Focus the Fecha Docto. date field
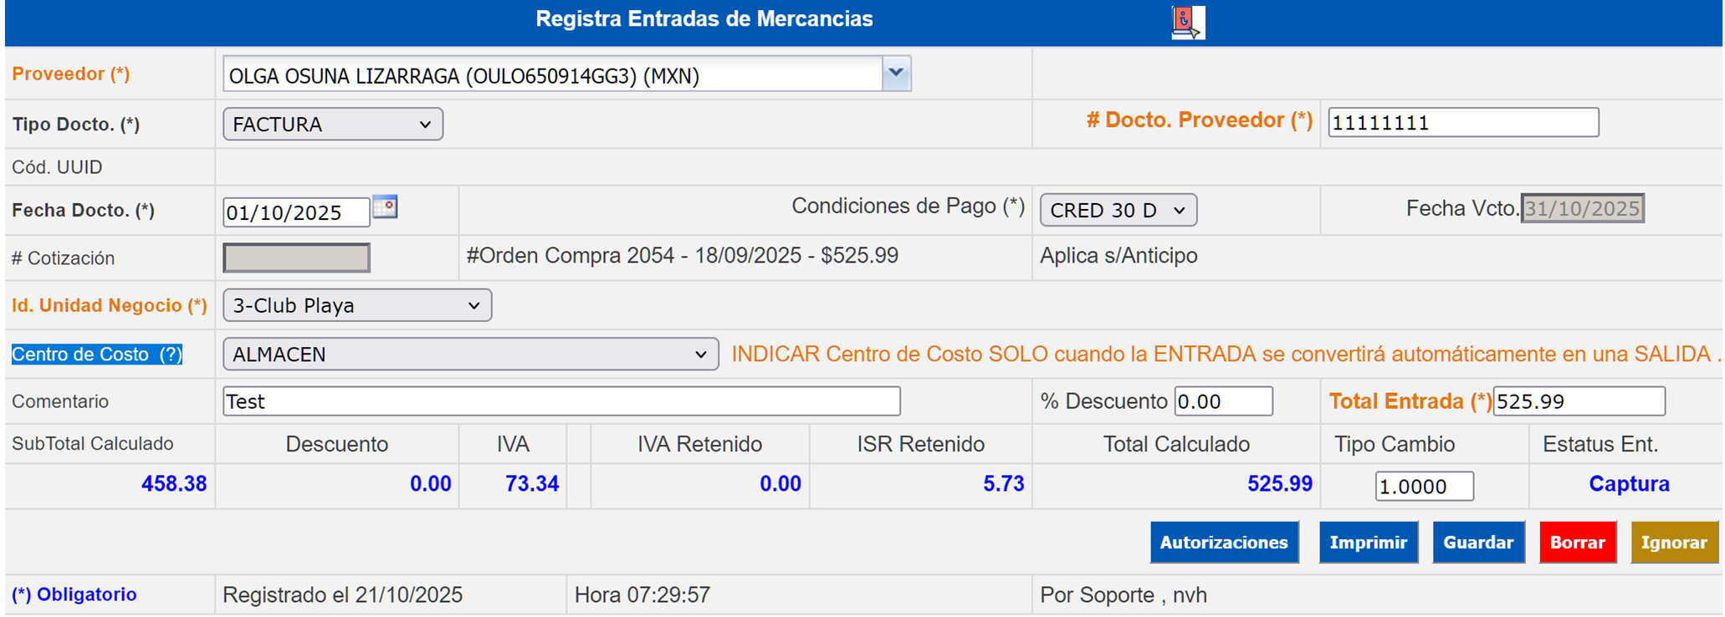Image resolution: width=1725 pixels, height=617 pixels. coord(295,212)
